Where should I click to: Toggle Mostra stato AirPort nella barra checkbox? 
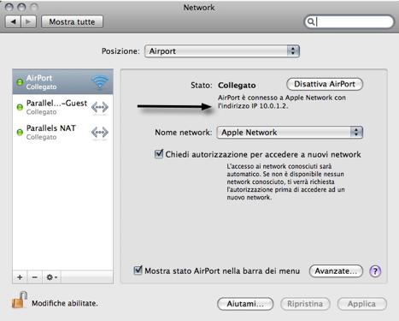pyautogui.click(x=138, y=270)
